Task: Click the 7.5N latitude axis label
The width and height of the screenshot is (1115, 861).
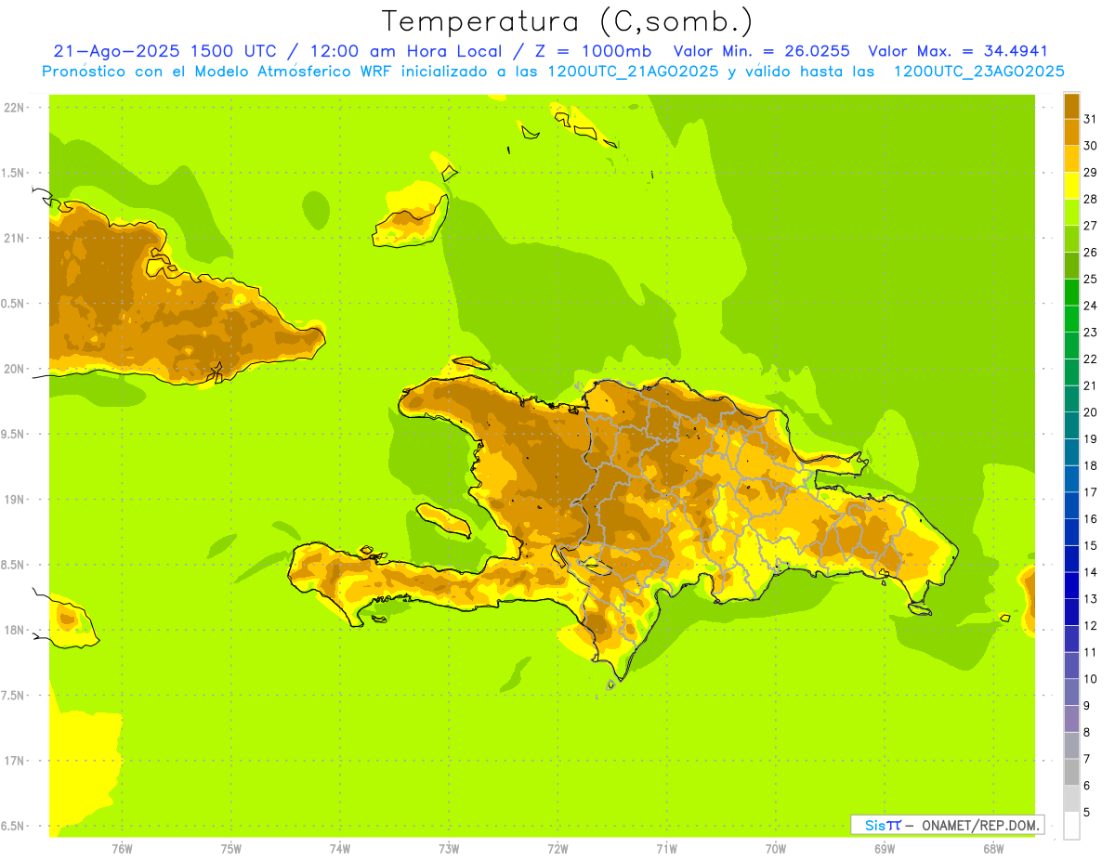Action: pyautogui.click(x=13, y=695)
